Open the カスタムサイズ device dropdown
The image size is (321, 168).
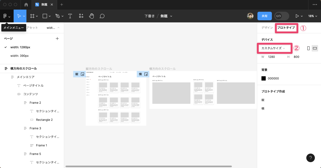[273, 48]
